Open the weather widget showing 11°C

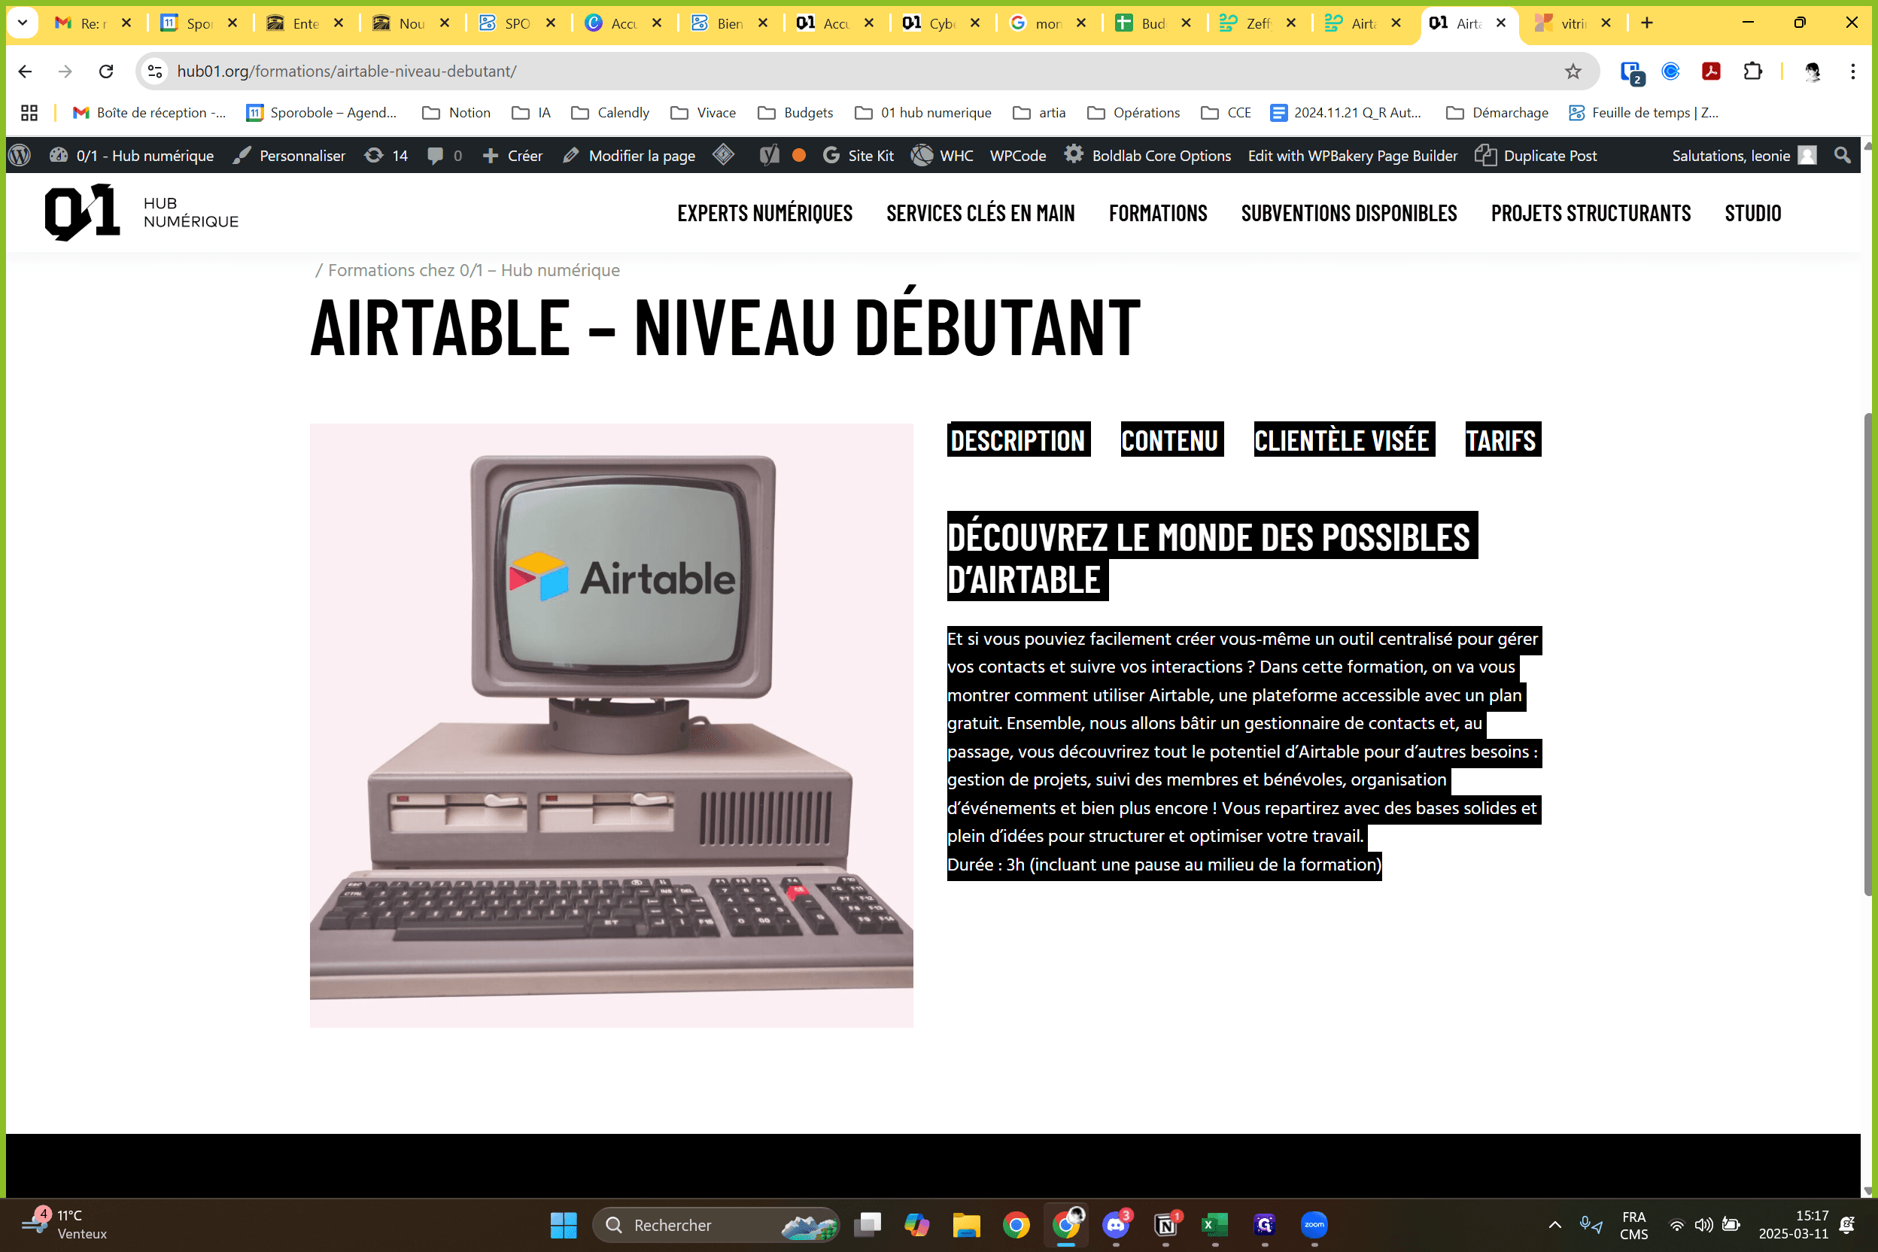click(65, 1224)
